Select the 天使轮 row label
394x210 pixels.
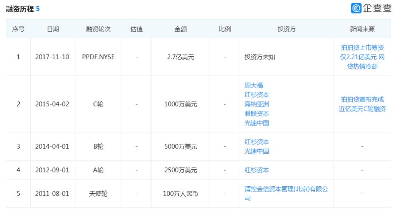point(97,193)
